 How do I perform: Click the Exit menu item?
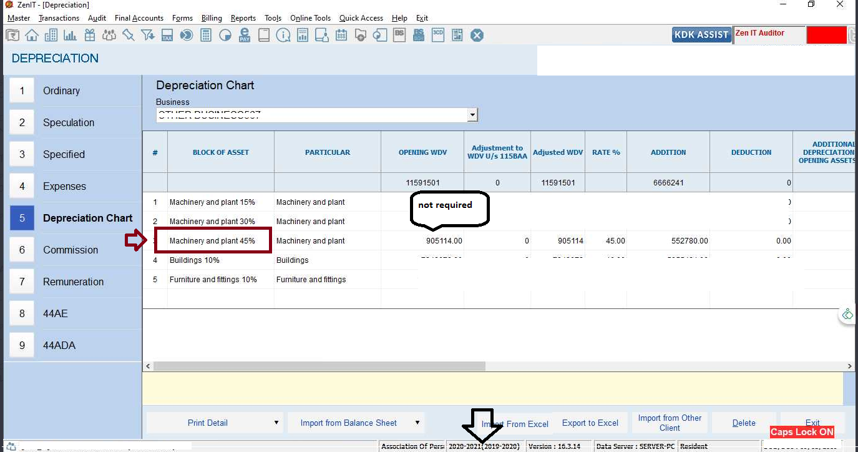click(x=422, y=18)
